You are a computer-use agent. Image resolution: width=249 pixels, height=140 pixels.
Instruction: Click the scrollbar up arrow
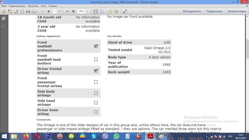point(247,16)
